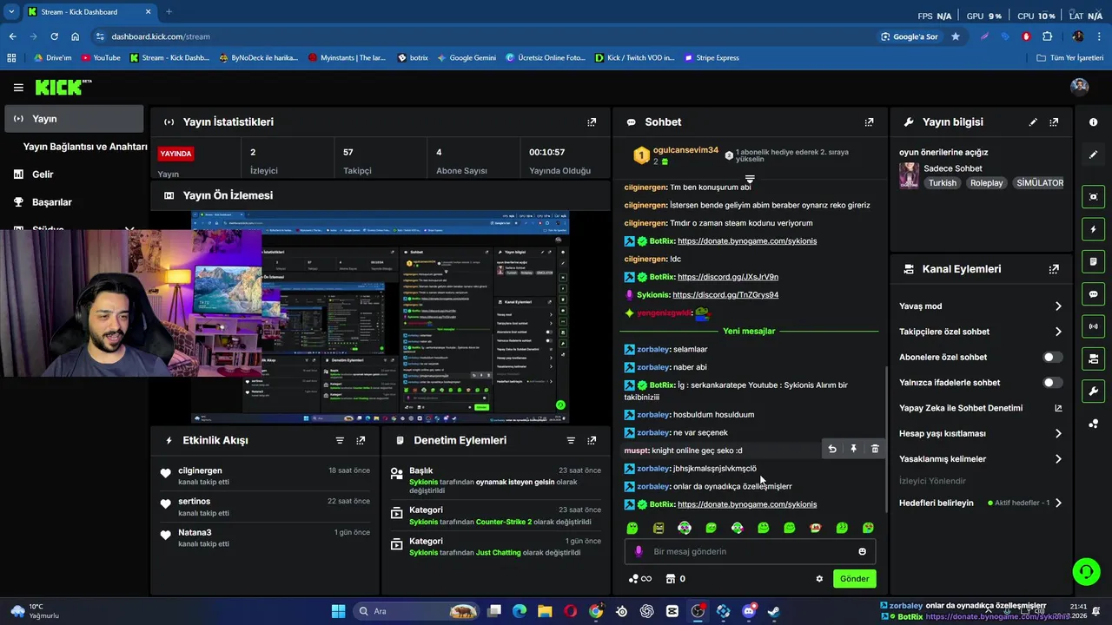Screen dimensions: 1112x625
Task: Pop out the Sohbet chat panel
Action: [x=869, y=122]
